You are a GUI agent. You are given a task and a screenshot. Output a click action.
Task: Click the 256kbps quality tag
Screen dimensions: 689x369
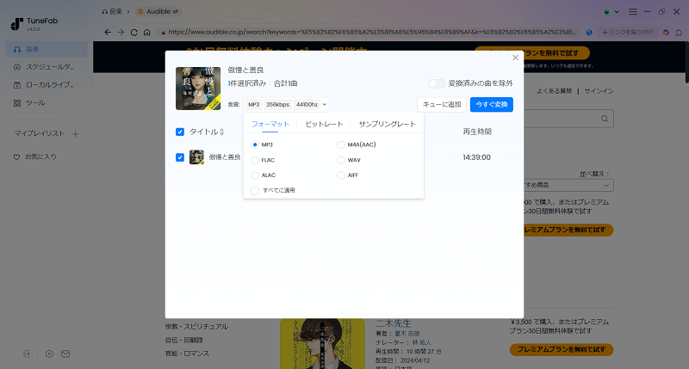click(277, 104)
